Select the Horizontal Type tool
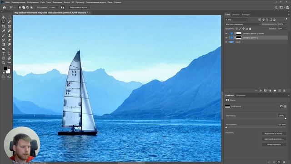The height and width of the screenshot is (164, 291). pos(4,54)
